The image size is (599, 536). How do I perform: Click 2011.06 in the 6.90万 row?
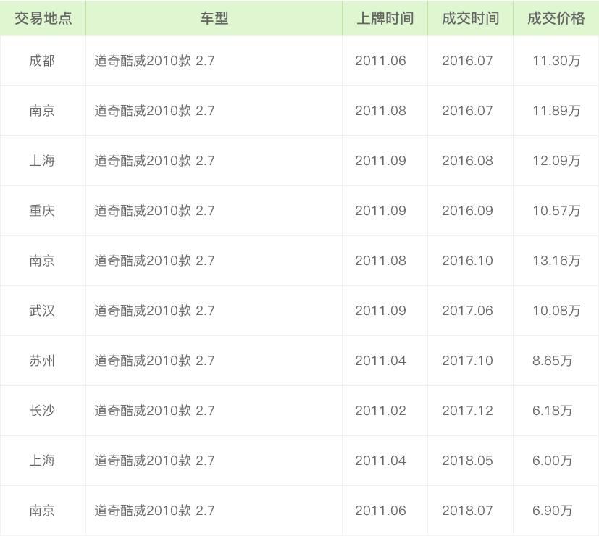pos(380,511)
